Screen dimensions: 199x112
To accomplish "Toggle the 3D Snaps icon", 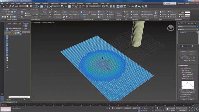I will coord(73,6).
